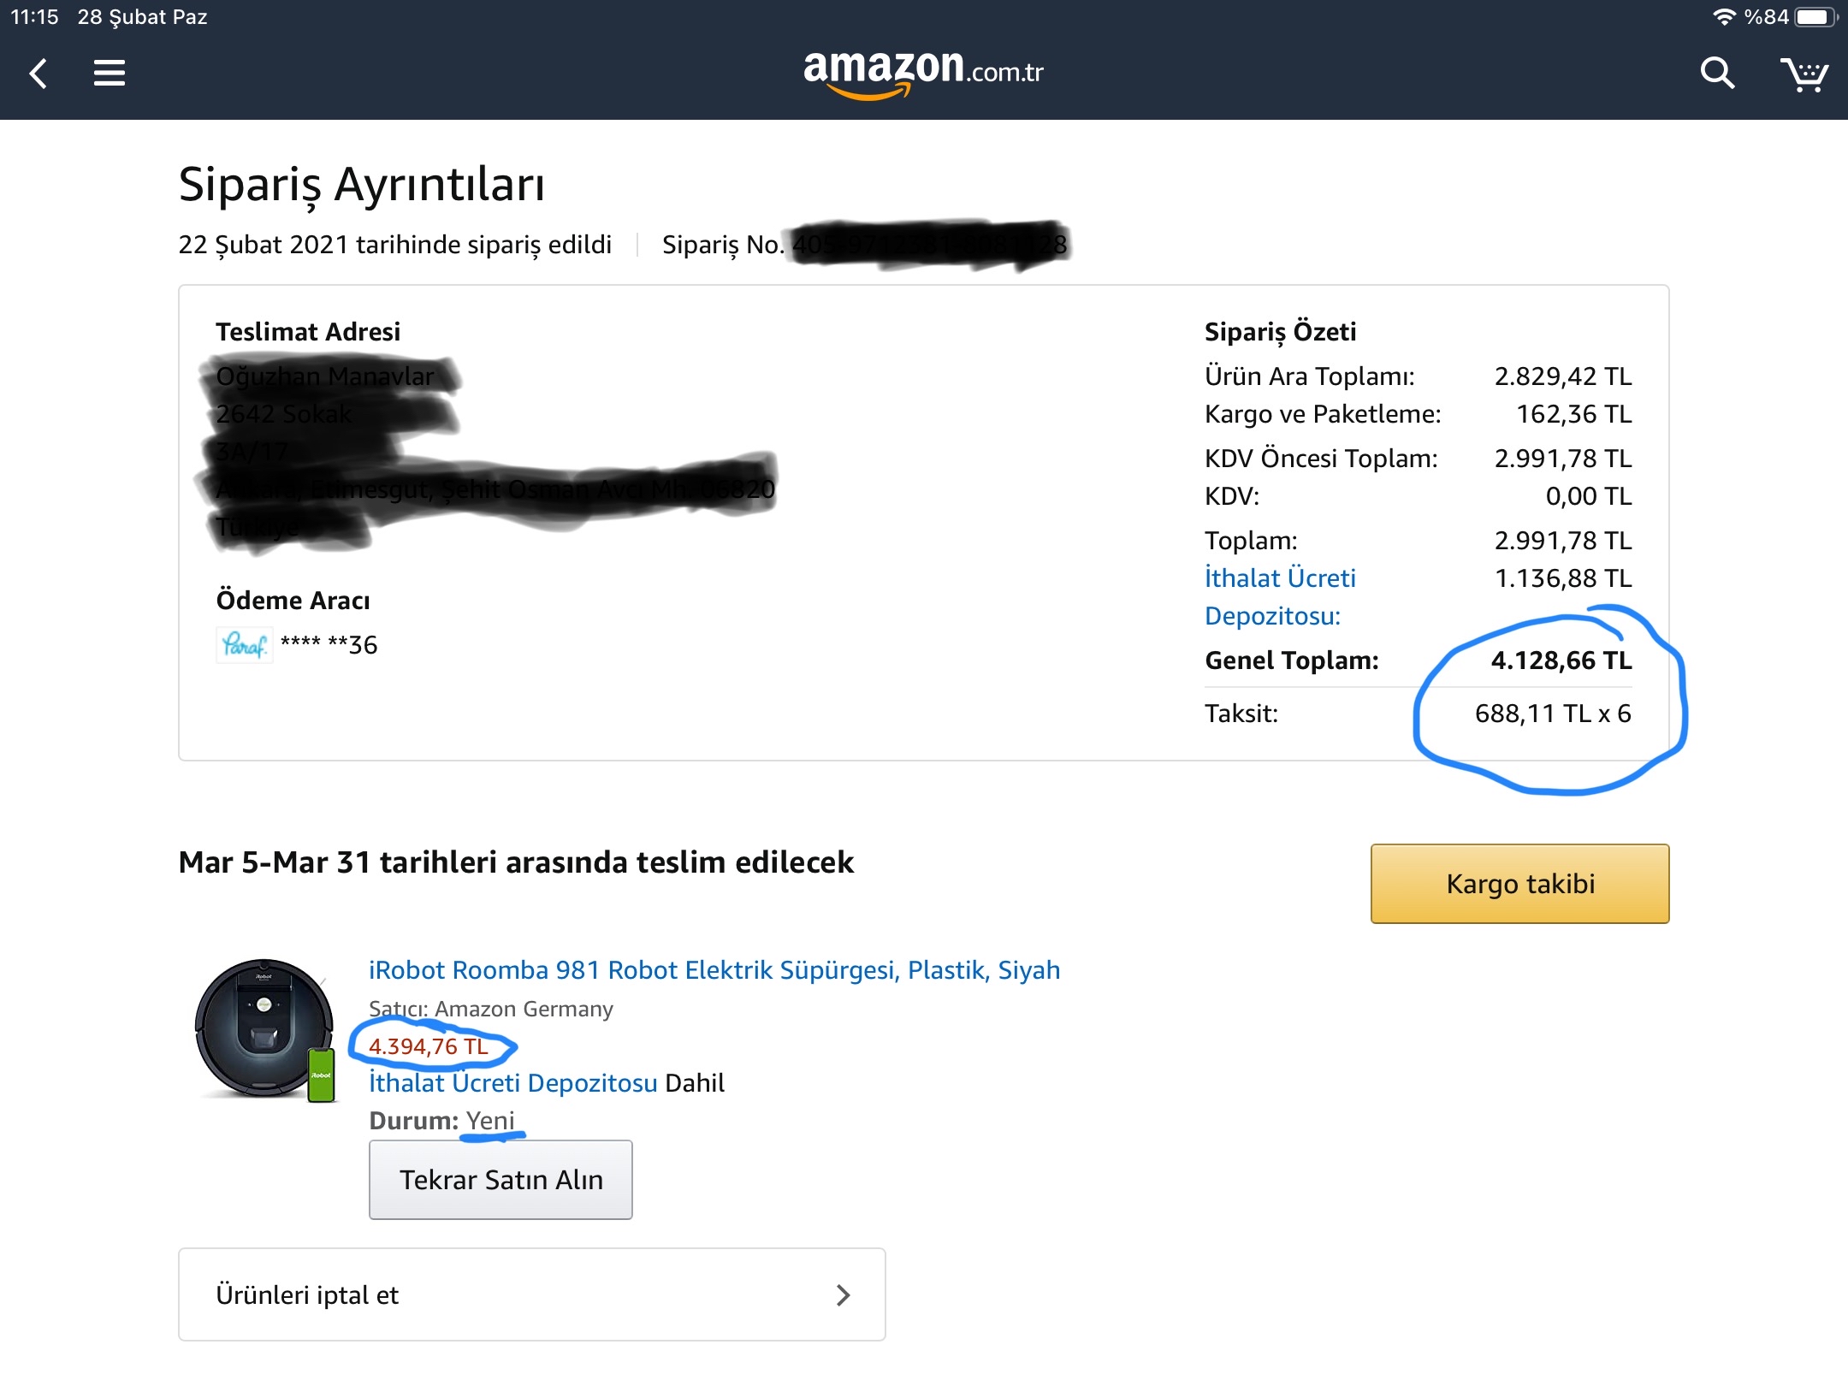Image resolution: width=1848 pixels, height=1386 pixels.
Task: Open Ürünleri iptal et row
Action: [x=532, y=1294]
